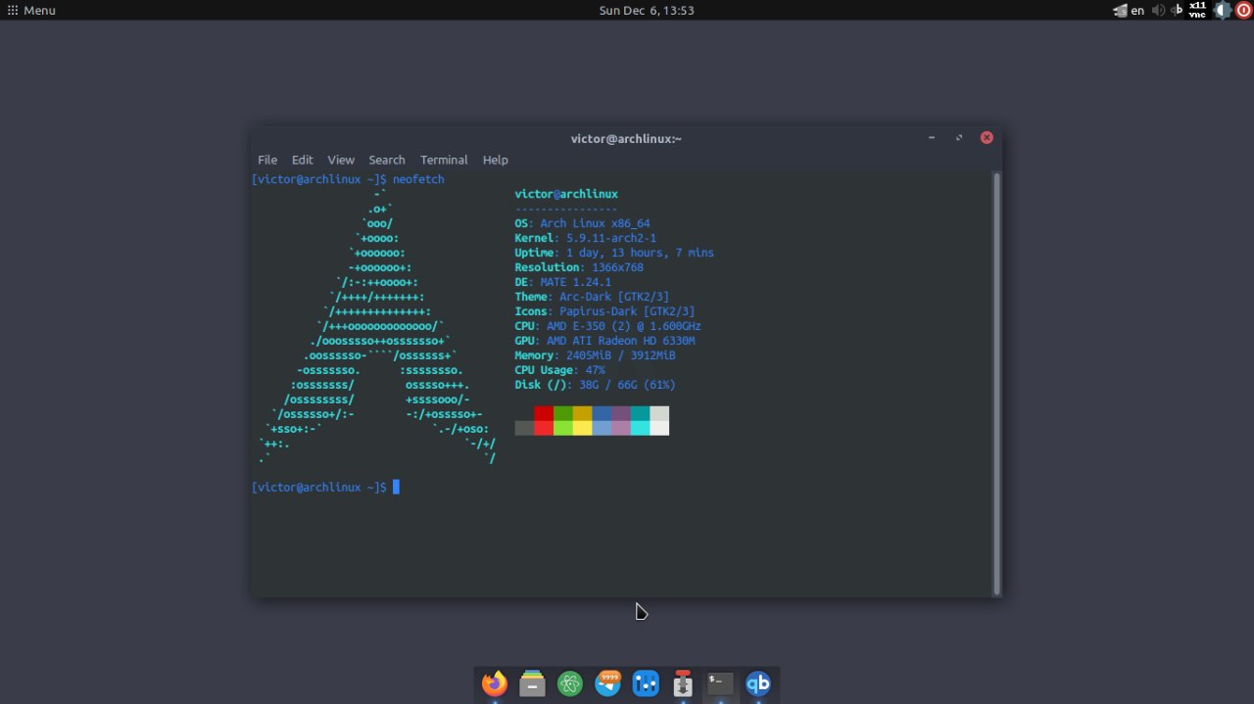Click the 'Resolution: 1366x768' line
This screenshot has height=704, width=1254.
point(579,267)
